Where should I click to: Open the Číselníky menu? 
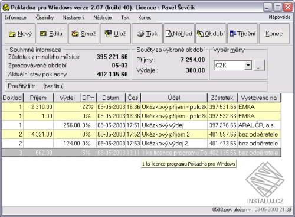[45, 18]
